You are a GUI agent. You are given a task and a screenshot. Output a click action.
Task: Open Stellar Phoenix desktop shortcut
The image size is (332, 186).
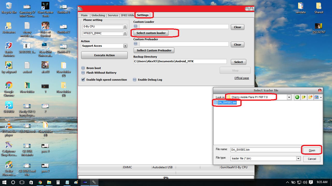pos(9,169)
